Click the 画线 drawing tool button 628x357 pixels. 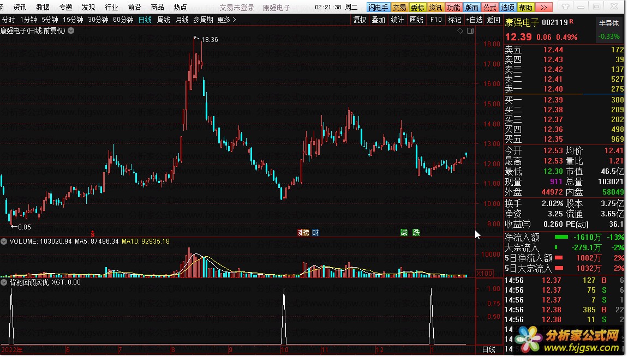(x=416, y=20)
